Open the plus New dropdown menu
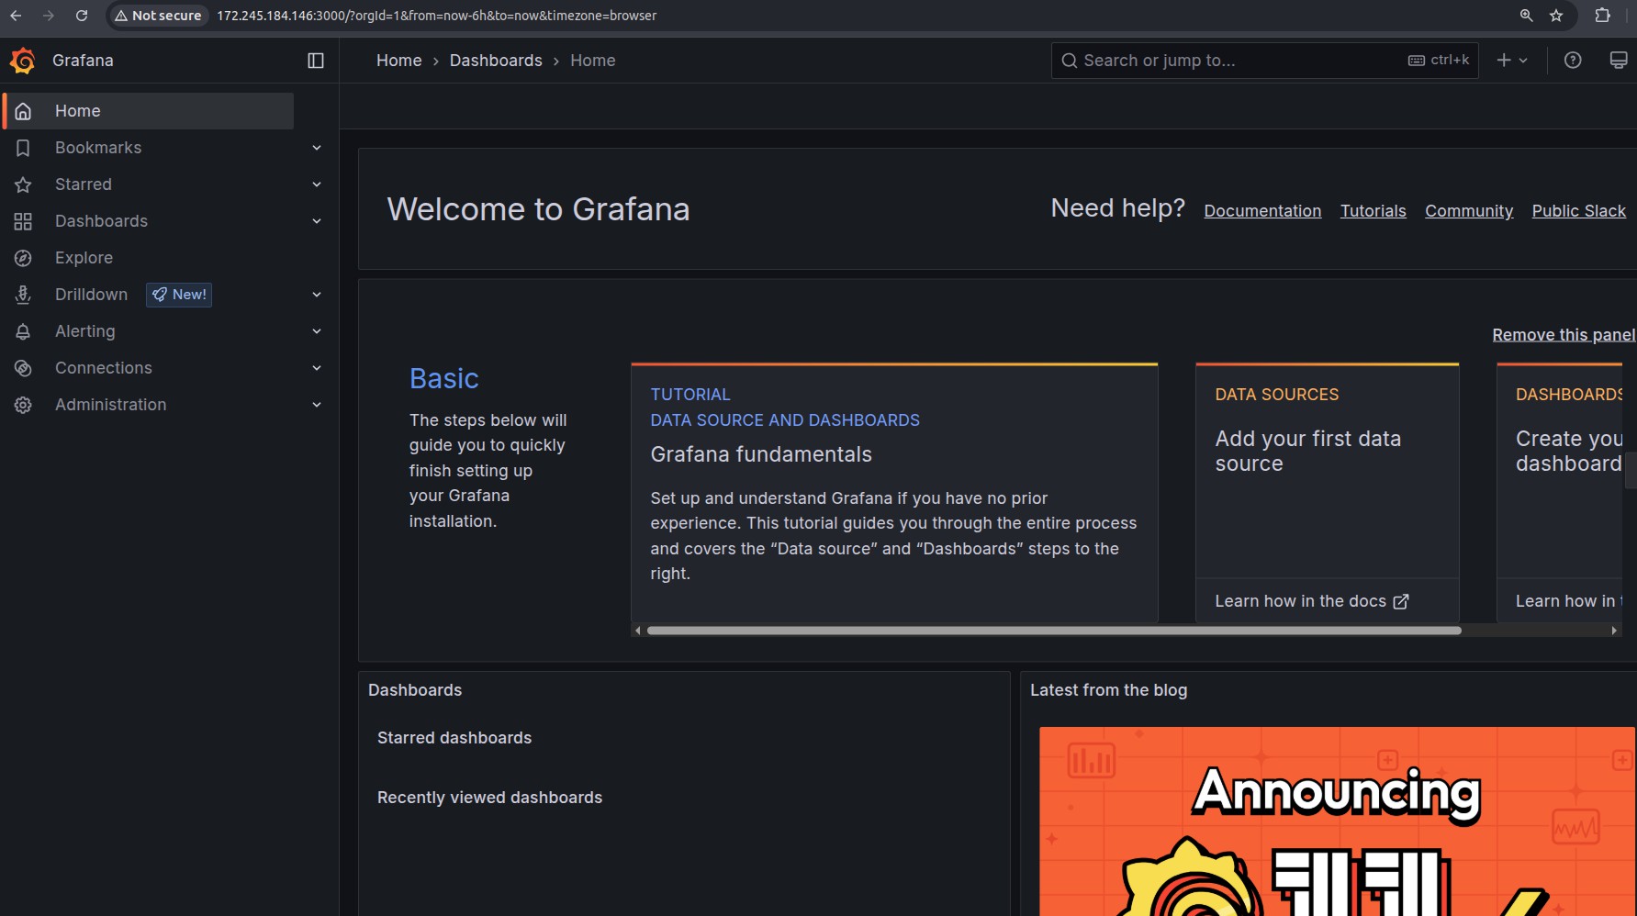This screenshot has height=916, width=1637. [x=1511, y=61]
